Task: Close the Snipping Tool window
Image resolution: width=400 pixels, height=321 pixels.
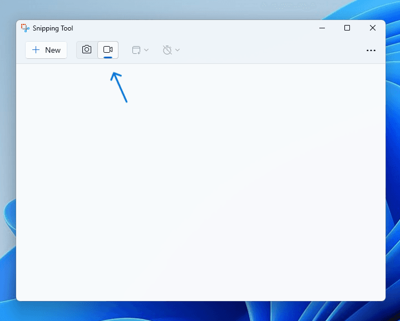Action: 373,28
